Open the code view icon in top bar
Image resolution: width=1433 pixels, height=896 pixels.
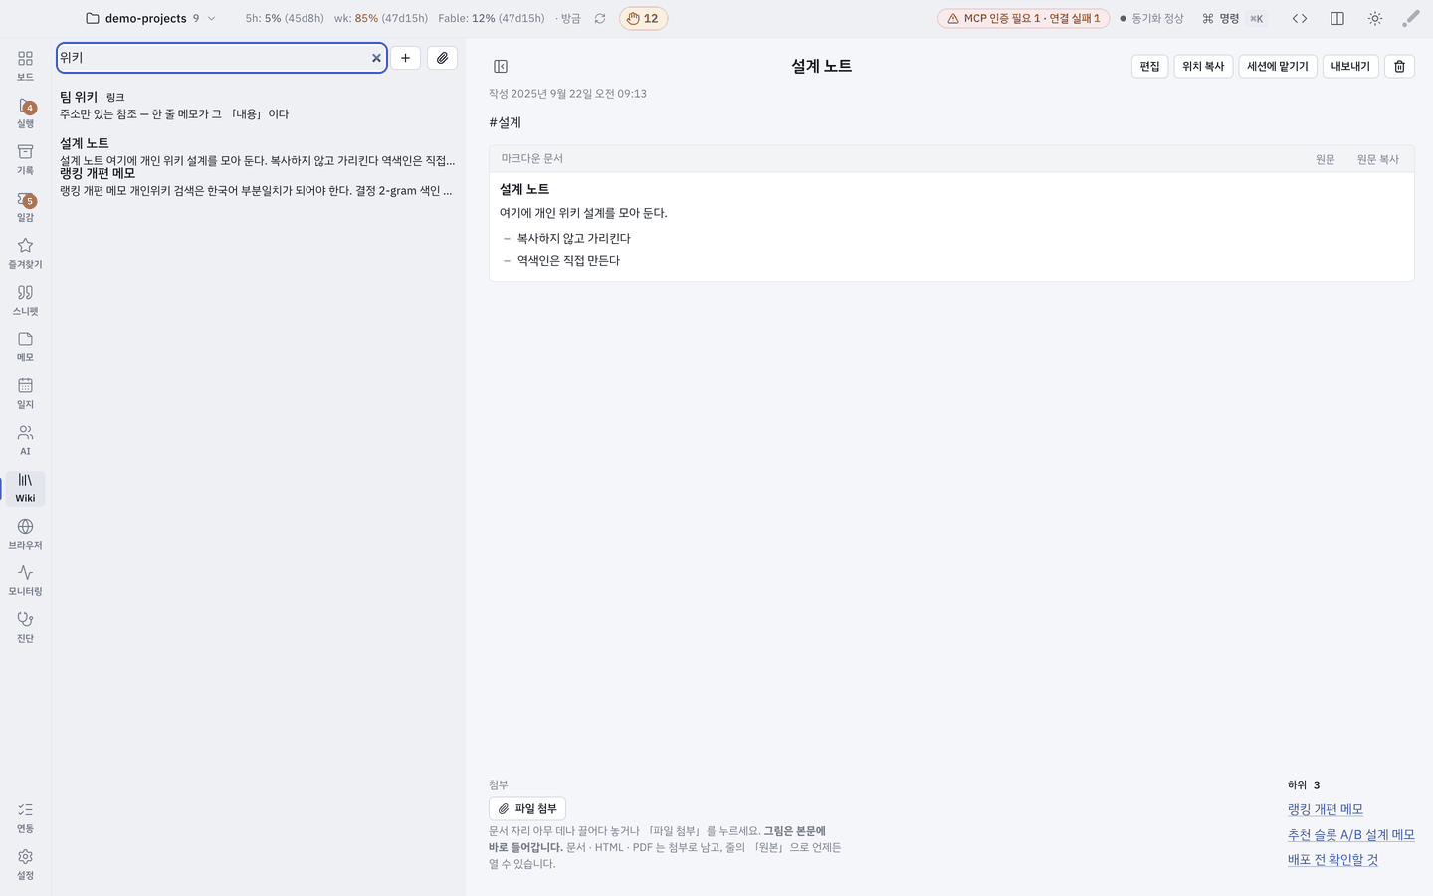coord(1300,18)
